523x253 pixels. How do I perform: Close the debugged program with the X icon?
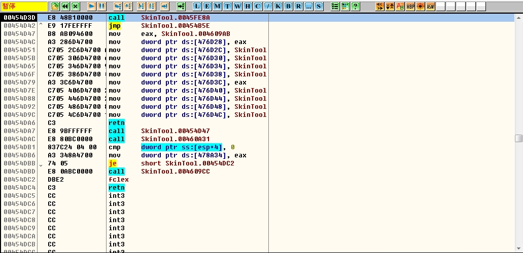76,6
